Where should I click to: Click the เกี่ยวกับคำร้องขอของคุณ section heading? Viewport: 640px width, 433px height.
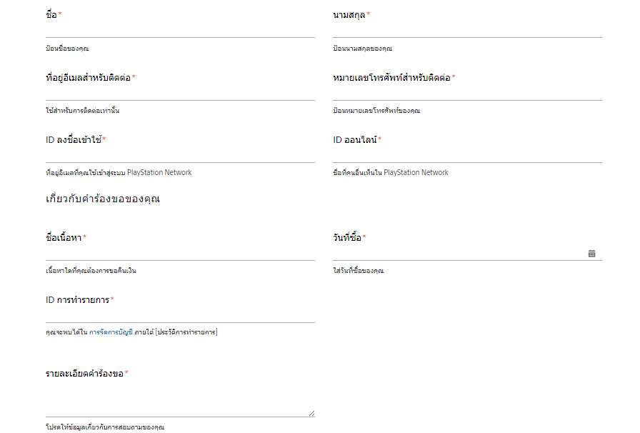[103, 199]
